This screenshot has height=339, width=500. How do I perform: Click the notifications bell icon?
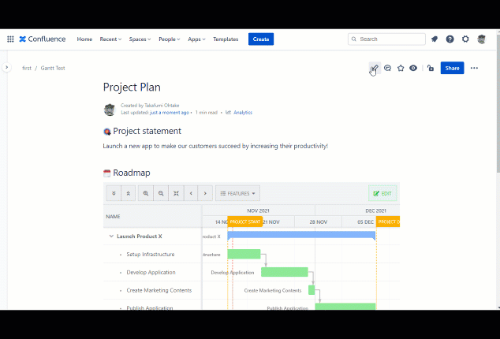[435, 39]
